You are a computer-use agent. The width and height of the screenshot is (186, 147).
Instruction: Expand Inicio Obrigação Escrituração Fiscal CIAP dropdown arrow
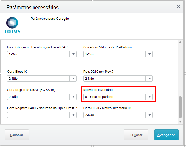[73, 54]
